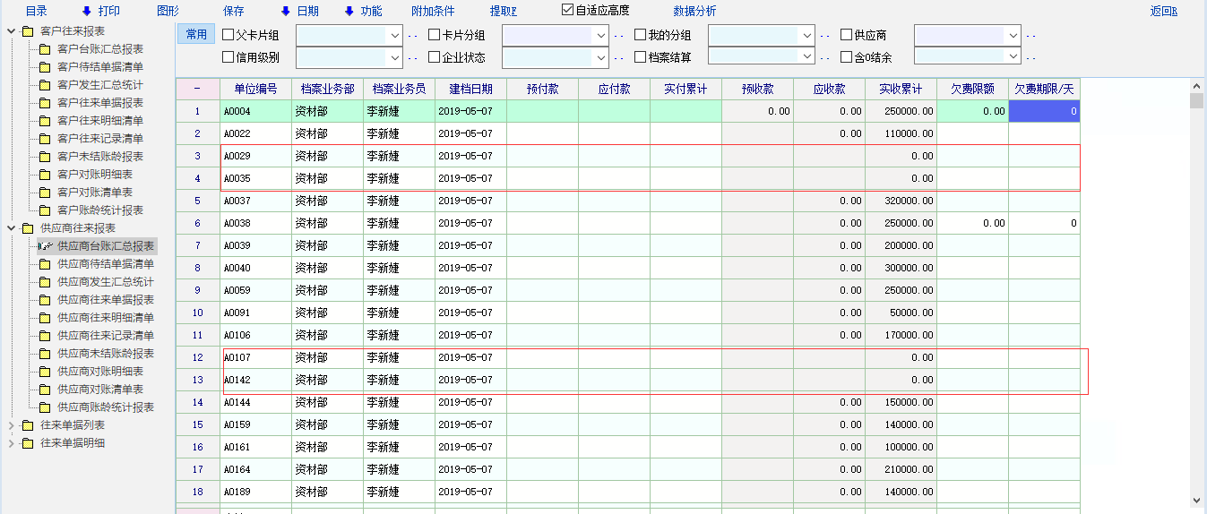Expand the 往来单据明细 tree node

[12, 443]
